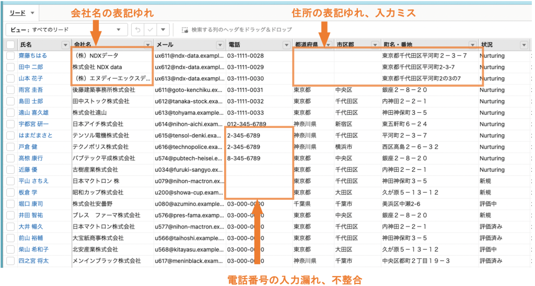This screenshot has width=535, height=286.
Task: Open the lead record 田中 二郎
Action: coord(31,67)
